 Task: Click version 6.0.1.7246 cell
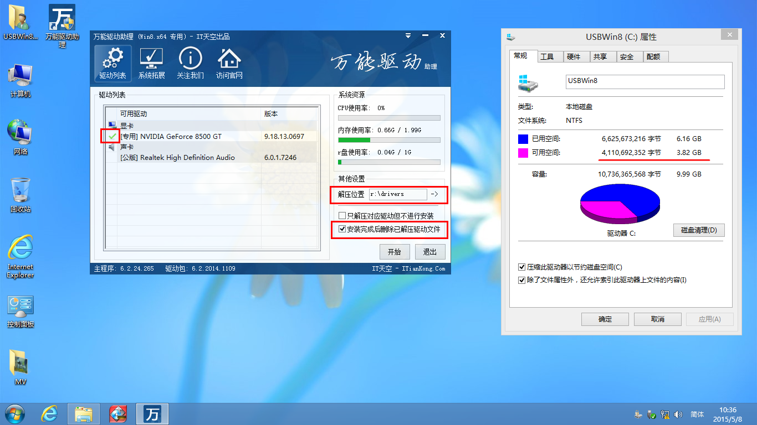[x=280, y=158]
